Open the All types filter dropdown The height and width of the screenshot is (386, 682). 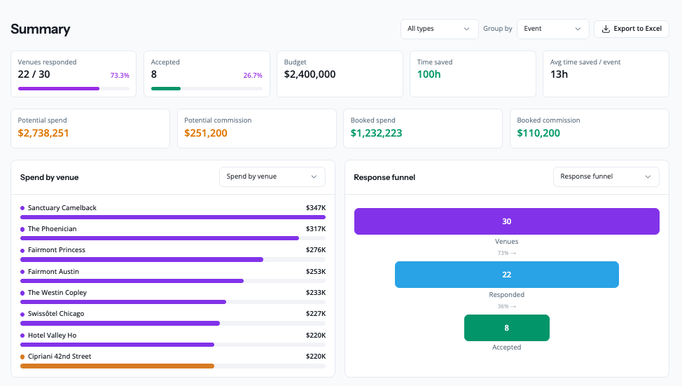coord(439,29)
